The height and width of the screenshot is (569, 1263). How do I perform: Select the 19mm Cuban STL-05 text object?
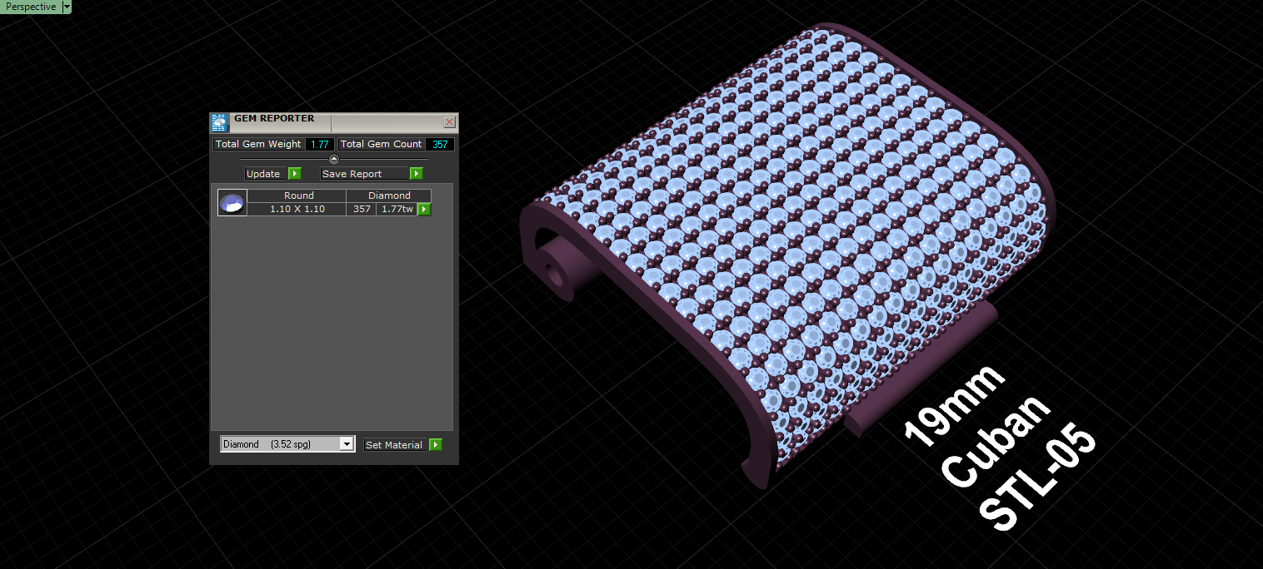tap(999, 450)
